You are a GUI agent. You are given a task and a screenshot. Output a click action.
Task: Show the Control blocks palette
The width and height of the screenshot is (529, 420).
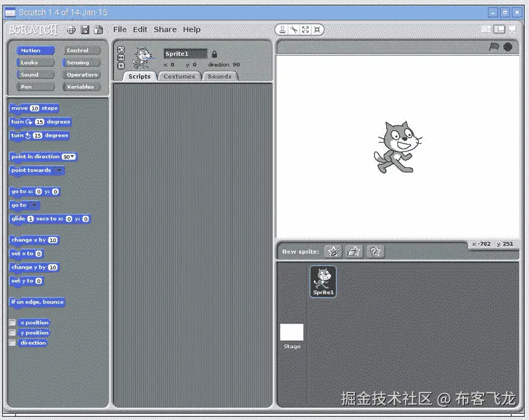point(82,50)
